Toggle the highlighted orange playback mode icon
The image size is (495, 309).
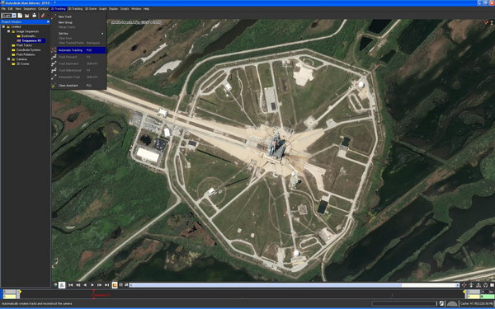115,285
